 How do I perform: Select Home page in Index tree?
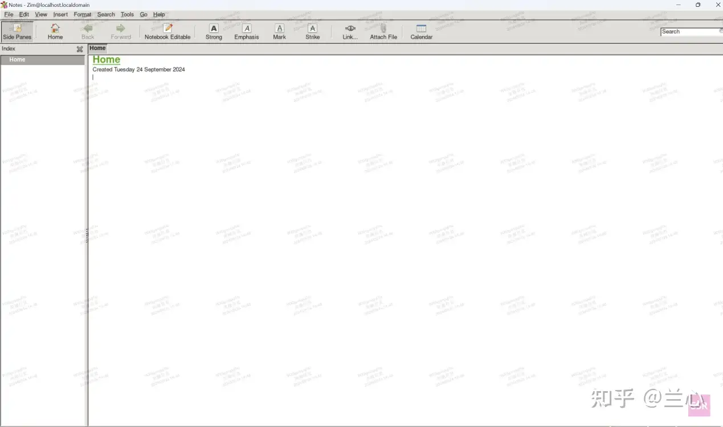coord(43,60)
